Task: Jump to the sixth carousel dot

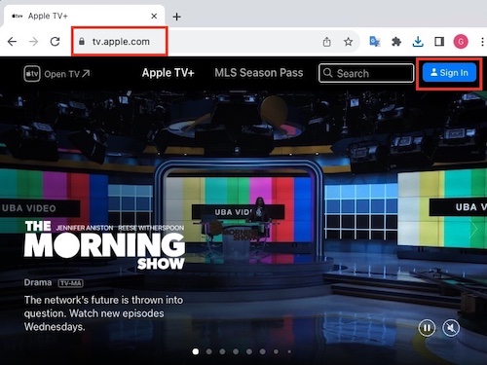Action: coord(263,351)
